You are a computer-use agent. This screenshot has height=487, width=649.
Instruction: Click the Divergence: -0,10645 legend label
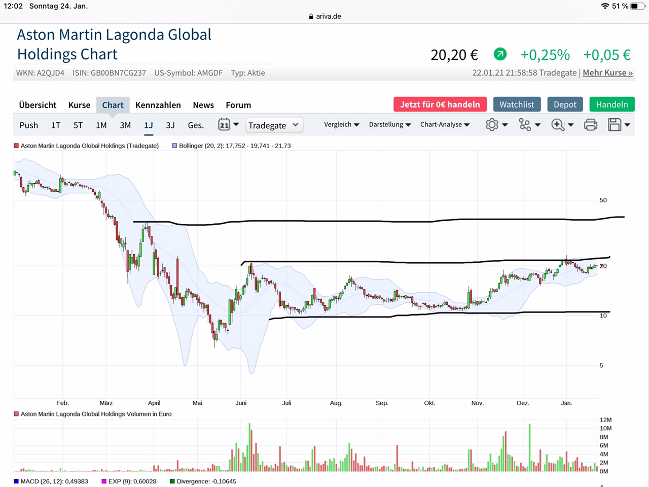pyautogui.click(x=206, y=481)
